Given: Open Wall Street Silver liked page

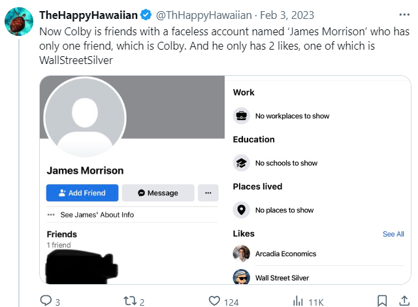Looking at the screenshot, I should point(281,278).
